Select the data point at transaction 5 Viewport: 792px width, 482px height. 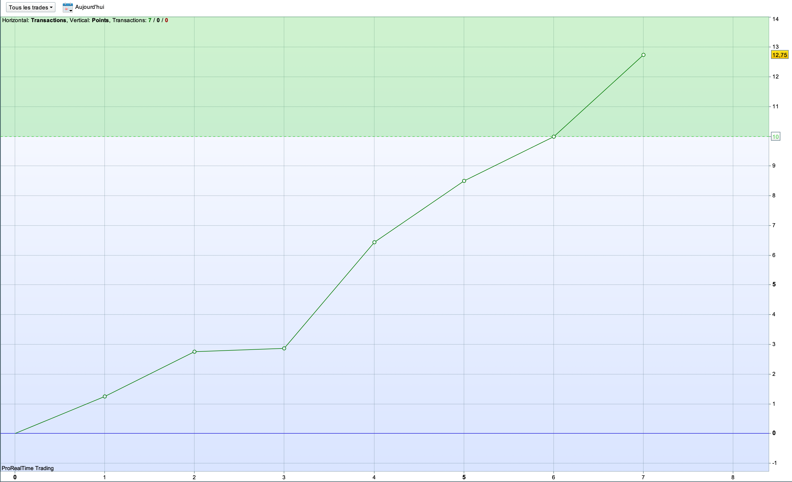click(464, 181)
